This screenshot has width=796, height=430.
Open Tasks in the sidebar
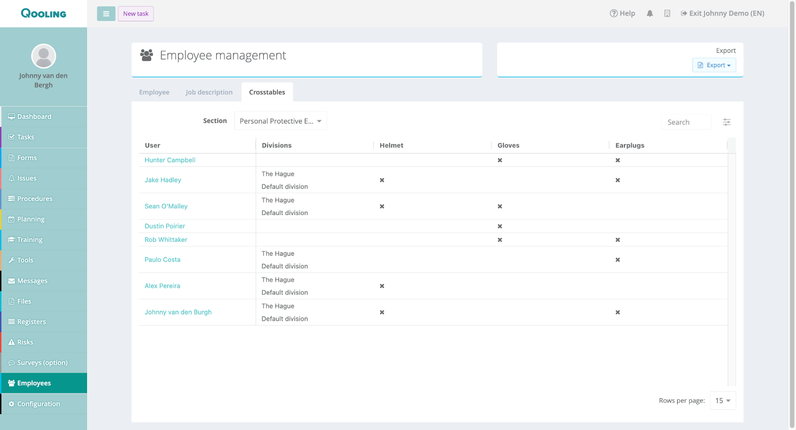click(x=44, y=137)
